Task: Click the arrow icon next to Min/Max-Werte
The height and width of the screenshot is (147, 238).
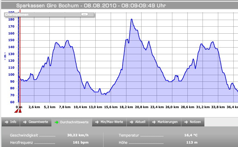Action: pyautogui.click(x=97, y=122)
